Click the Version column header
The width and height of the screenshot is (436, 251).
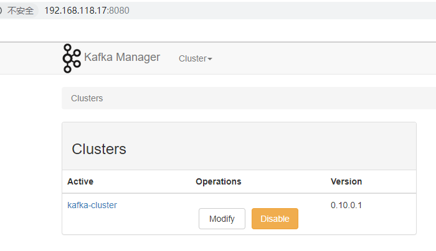pyautogui.click(x=346, y=181)
